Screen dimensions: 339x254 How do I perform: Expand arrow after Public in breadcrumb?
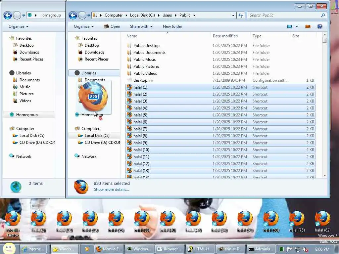point(194,15)
